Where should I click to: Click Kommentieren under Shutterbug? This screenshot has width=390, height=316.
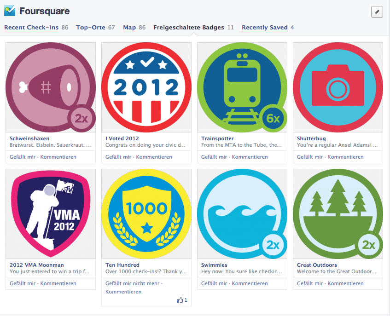(x=345, y=157)
